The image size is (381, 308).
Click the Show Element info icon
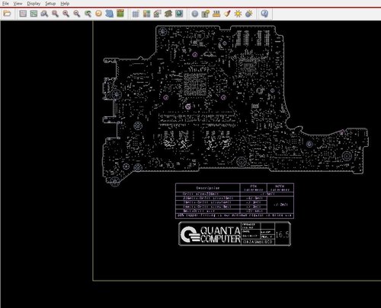point(195,14)
